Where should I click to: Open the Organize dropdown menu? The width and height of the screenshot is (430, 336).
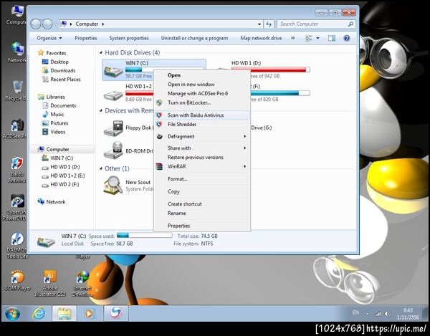pos(49,38)
